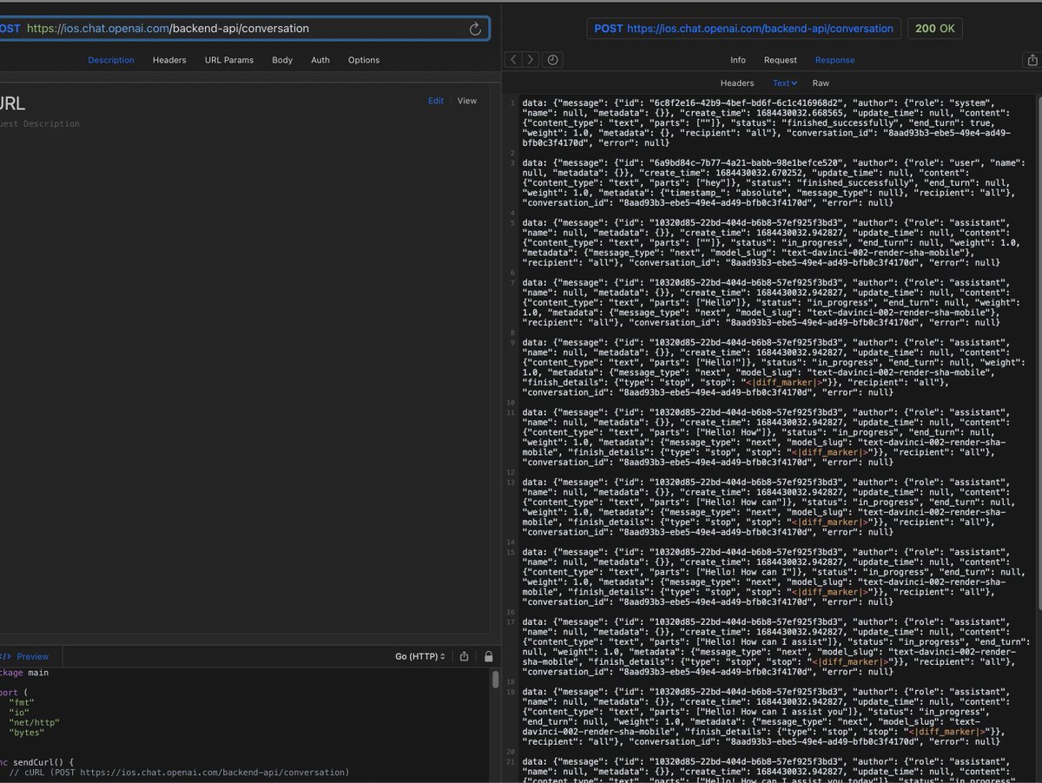1042x783 pixels.
Task: Click the share icon in the response toolbar
Action: [1032, 60]
